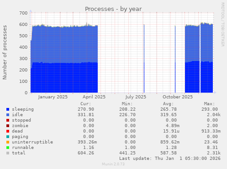The height and width of the screenshot is (169, 227).
Task: Select the 'stopped' legend label
Action: pyautogui.click(x=21, y=120)
